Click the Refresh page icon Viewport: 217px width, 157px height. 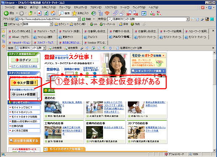(x=46, y=13)
